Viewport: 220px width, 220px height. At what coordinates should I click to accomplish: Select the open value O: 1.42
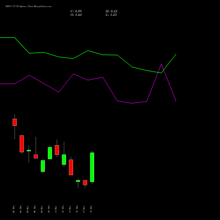pyautogui.click(x=76, y=15)
